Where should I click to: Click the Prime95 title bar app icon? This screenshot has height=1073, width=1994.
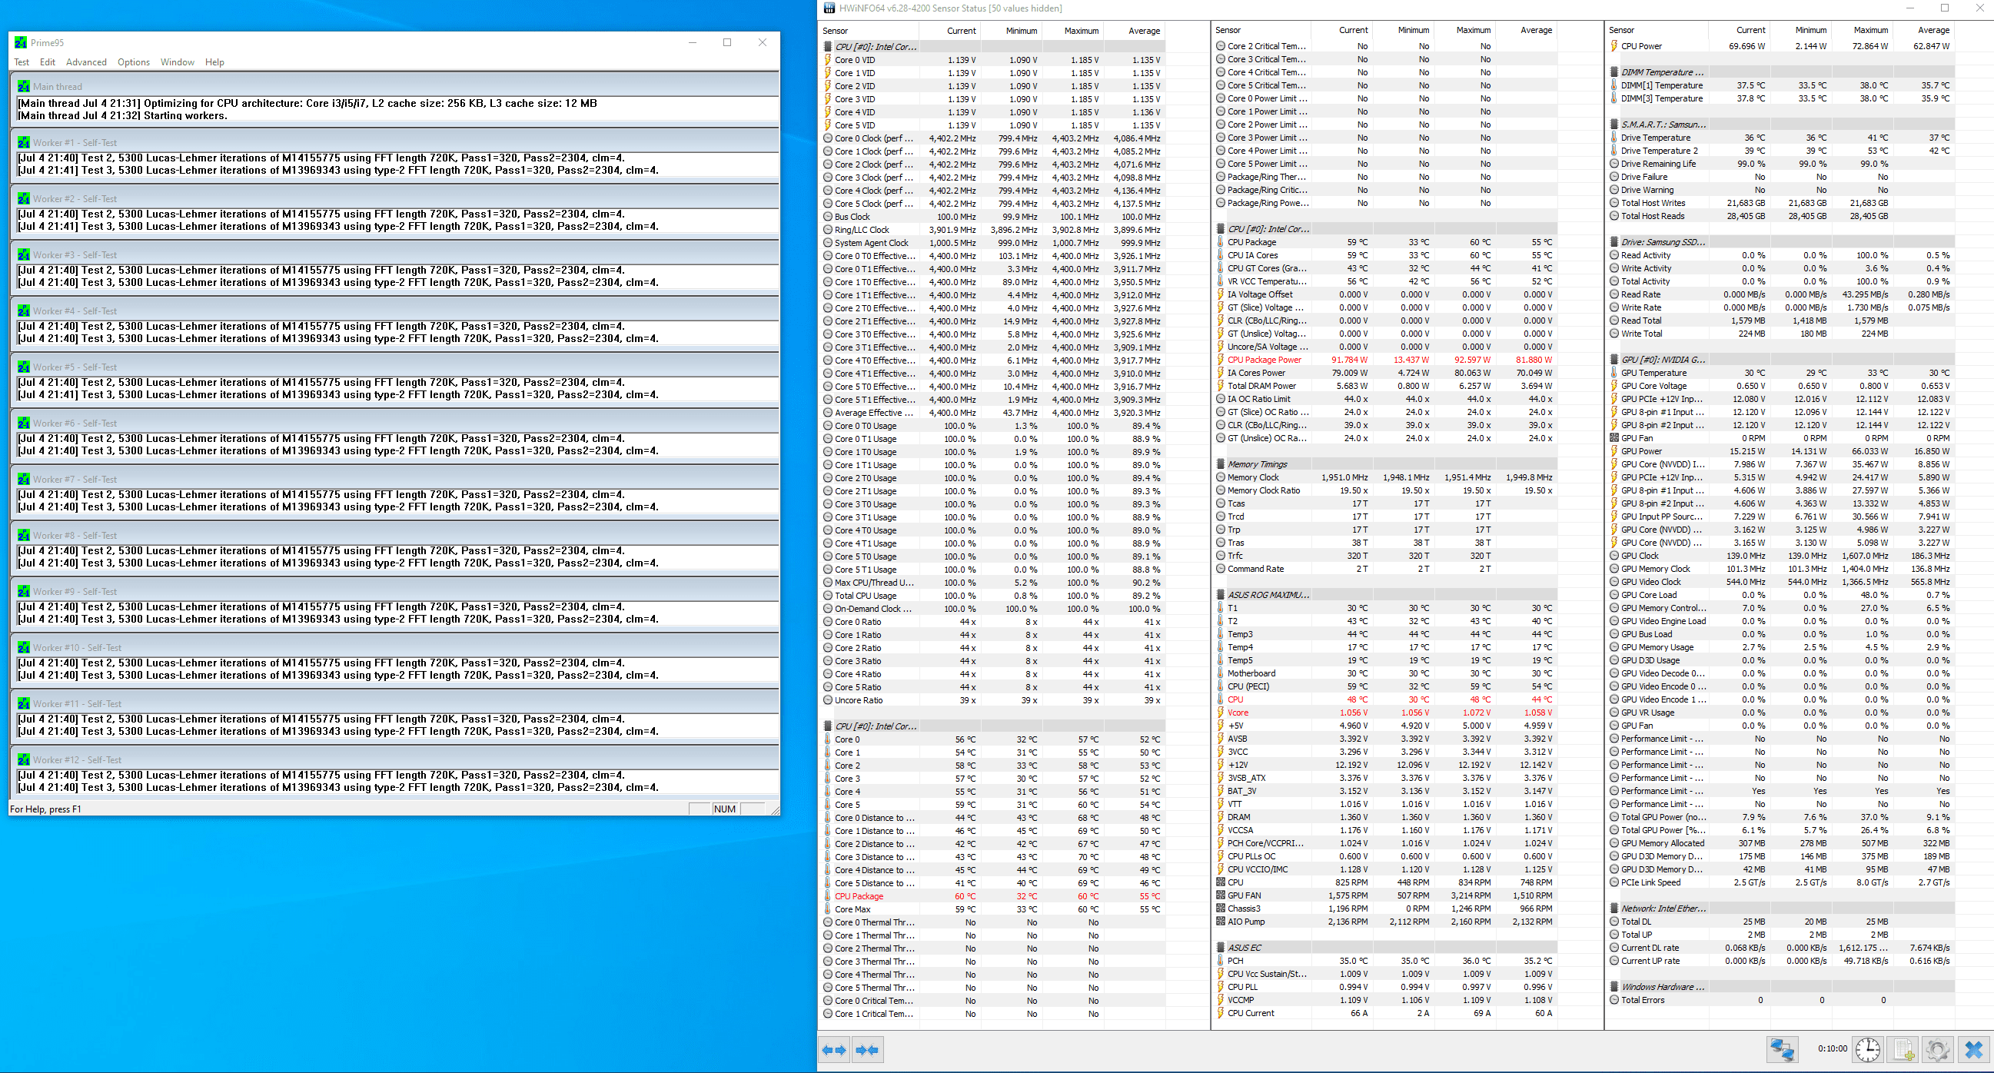click(21, 42)
